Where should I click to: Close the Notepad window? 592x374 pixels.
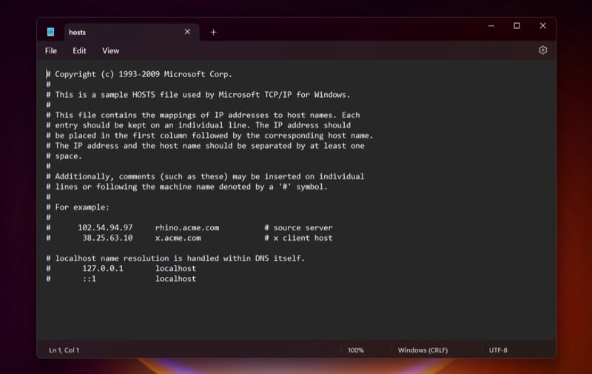tap(542, 26)
